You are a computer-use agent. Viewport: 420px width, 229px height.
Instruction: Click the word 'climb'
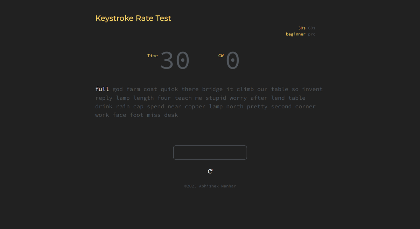245,89
